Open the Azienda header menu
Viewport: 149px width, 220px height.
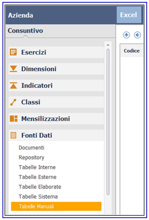(21, 15)
